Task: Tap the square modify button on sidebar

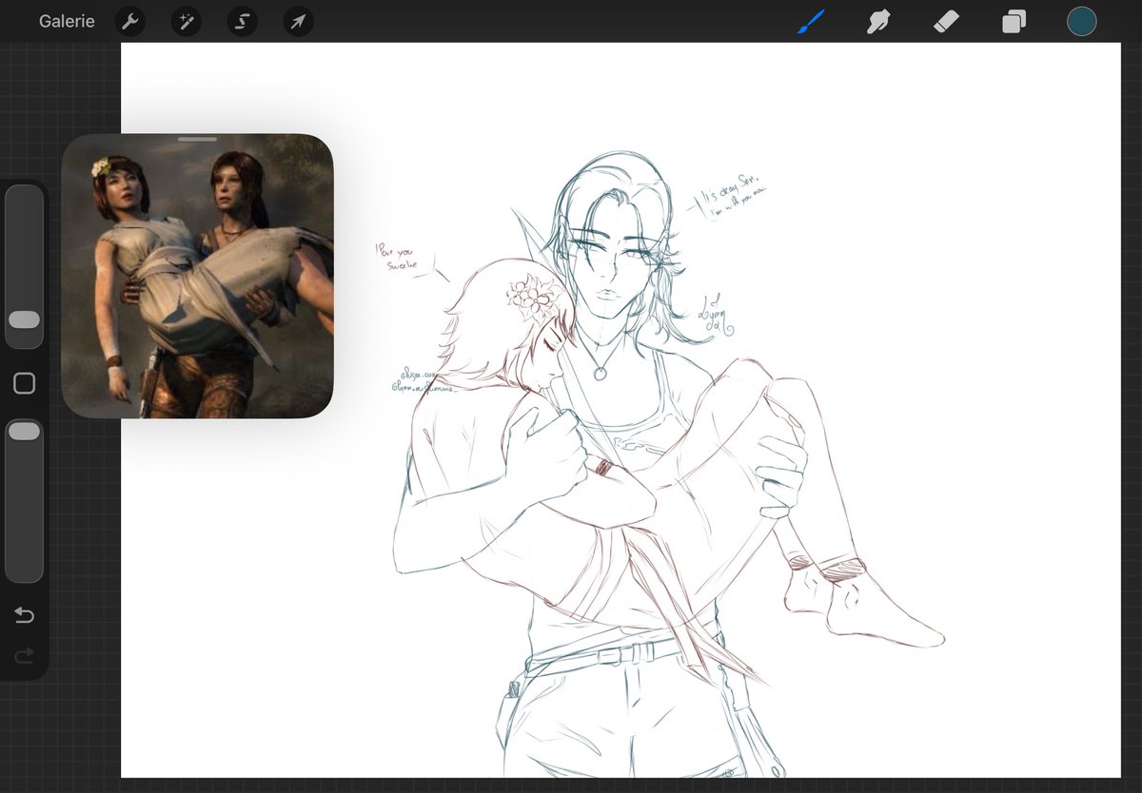Action: click(24, 383)
